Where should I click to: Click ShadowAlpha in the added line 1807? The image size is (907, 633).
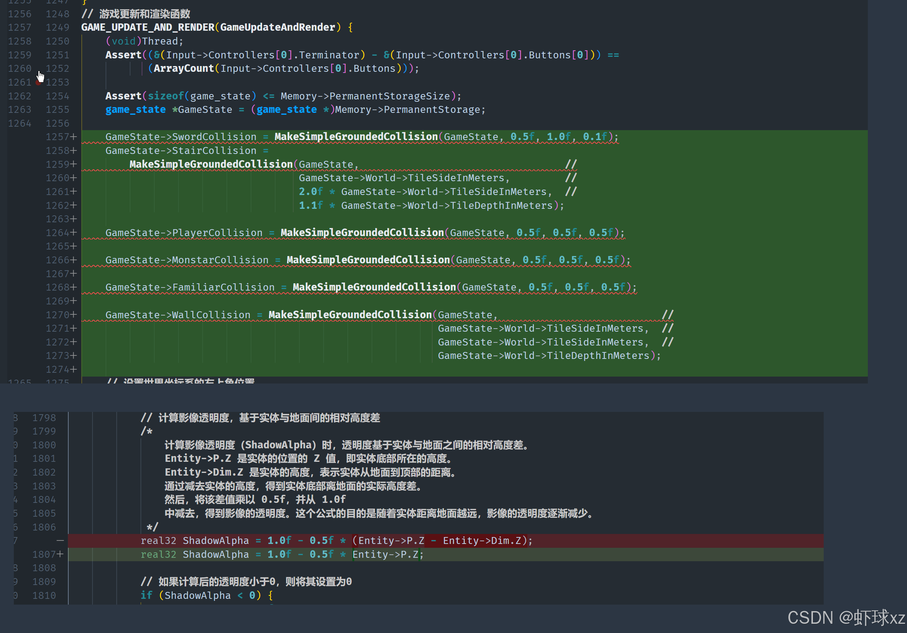point(216,554)
